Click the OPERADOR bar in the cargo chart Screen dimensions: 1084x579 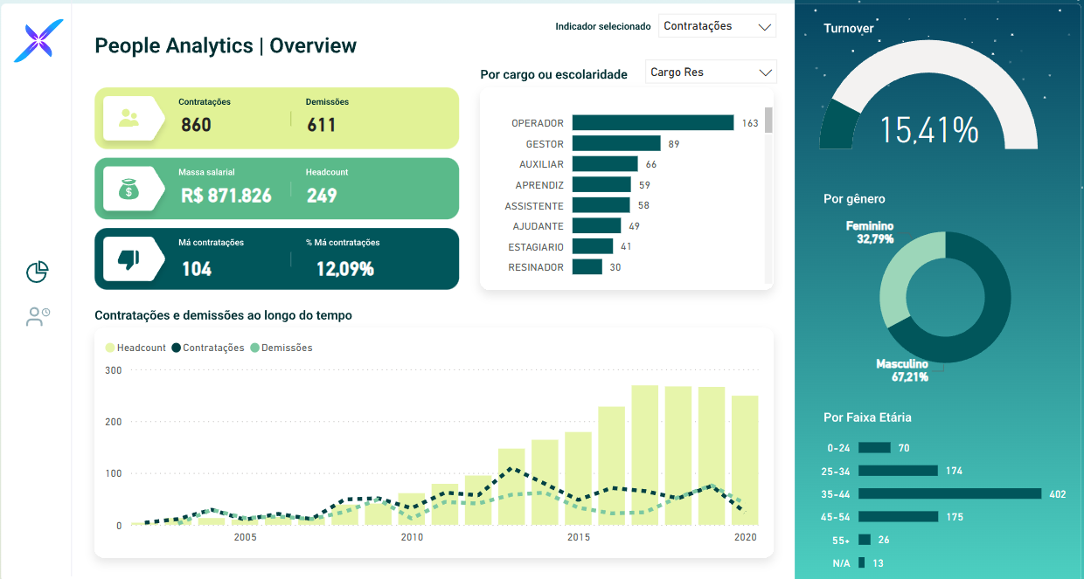[x=651, y=122]
